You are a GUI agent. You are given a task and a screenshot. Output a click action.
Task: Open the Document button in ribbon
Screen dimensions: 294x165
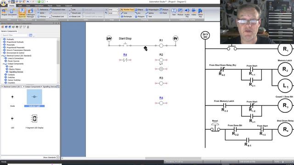pyautogui.click(x=12, y=12)
